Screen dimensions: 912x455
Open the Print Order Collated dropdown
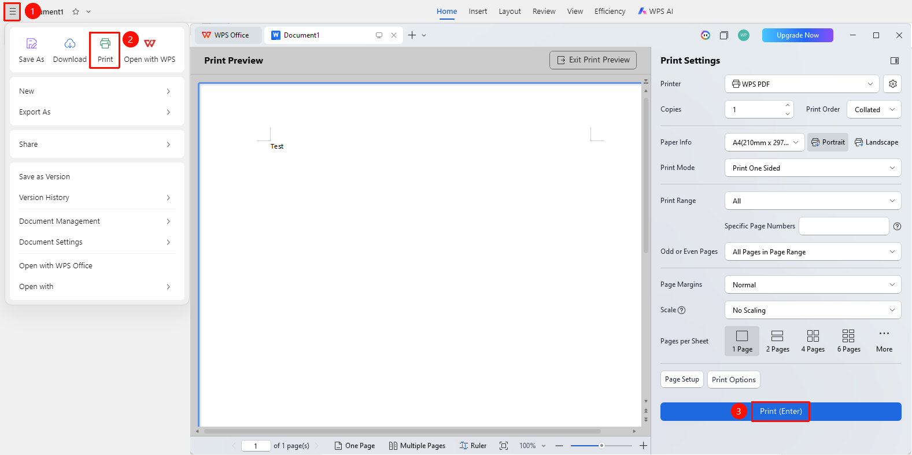874,109
